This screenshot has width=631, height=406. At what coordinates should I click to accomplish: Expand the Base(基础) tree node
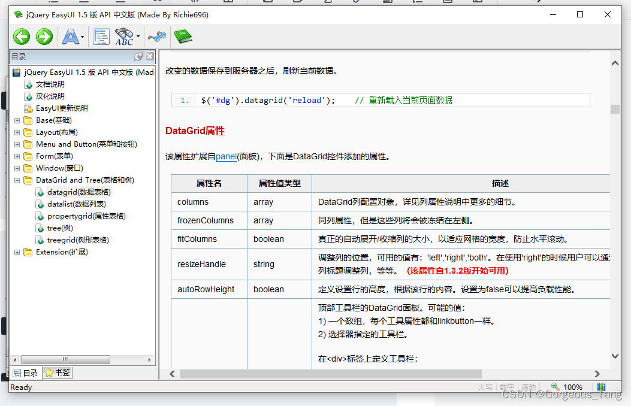(17, 120)
